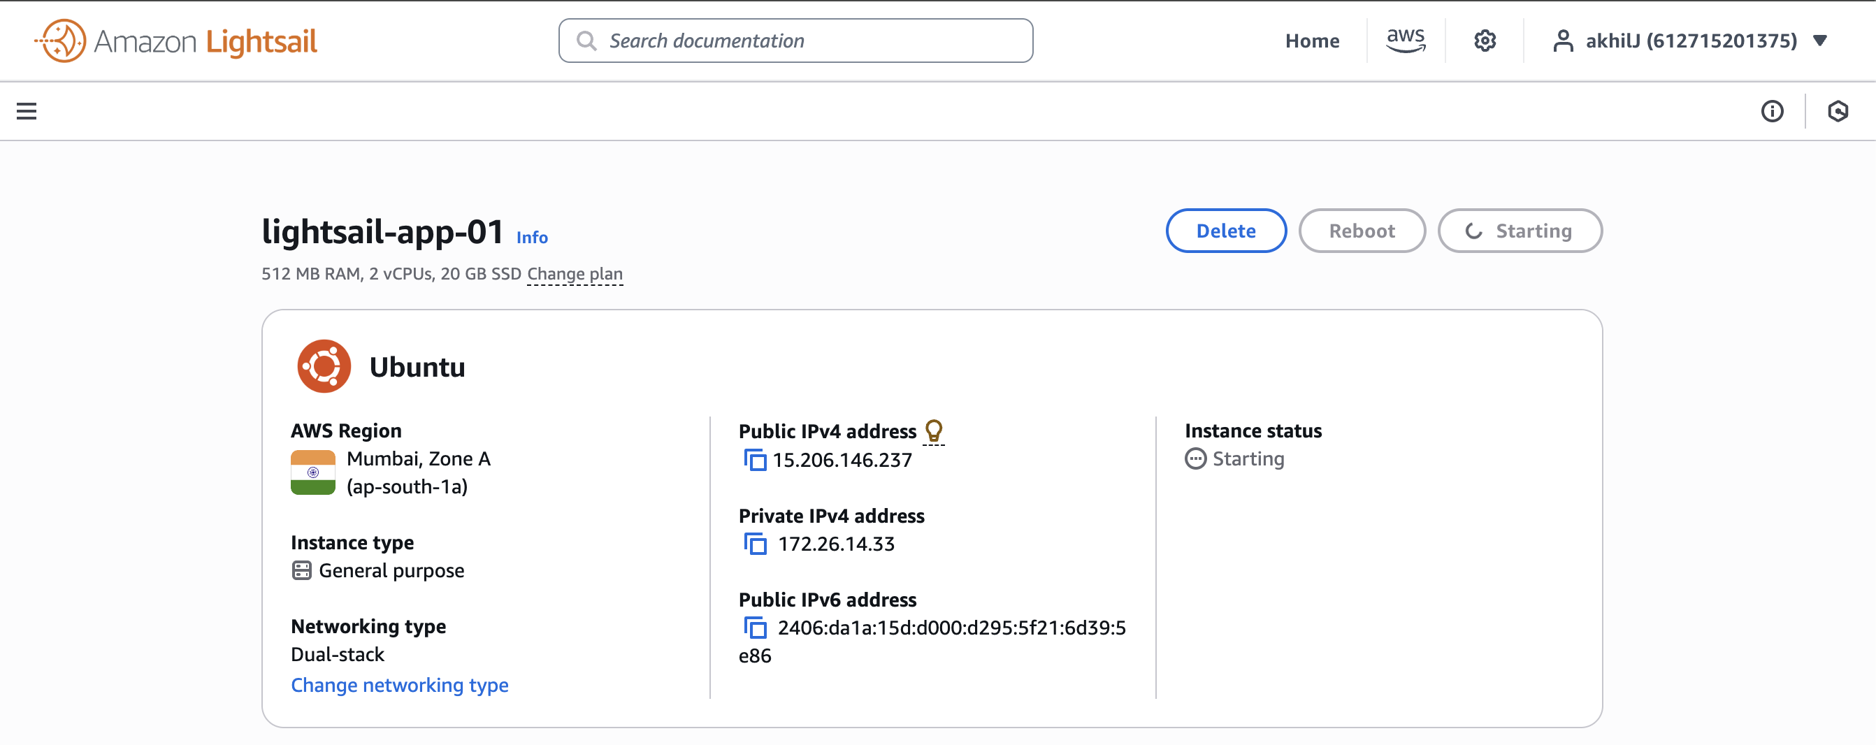Click the Amazon Lightsail logo
The image size is (1876, 745).
pyautogui.click(x=175, y=41)
